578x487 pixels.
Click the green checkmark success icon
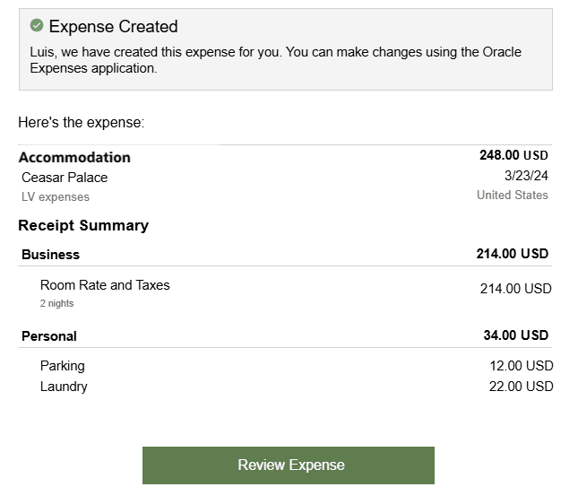coord(37,26)
